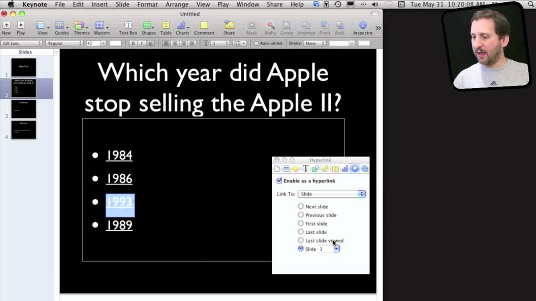Open the Window menu
The image size is (536, 301).
(x=247, y=4)
